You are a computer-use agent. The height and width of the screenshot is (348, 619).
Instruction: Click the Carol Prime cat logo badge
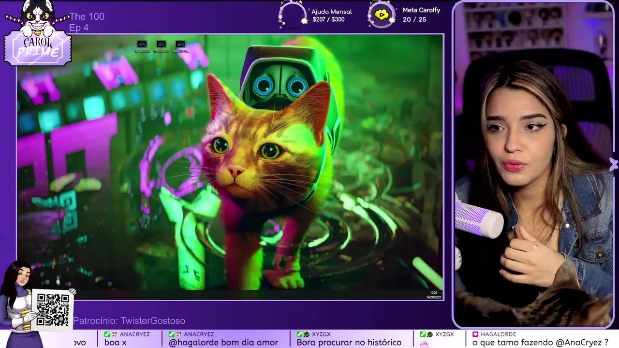(x=38, y=33)
